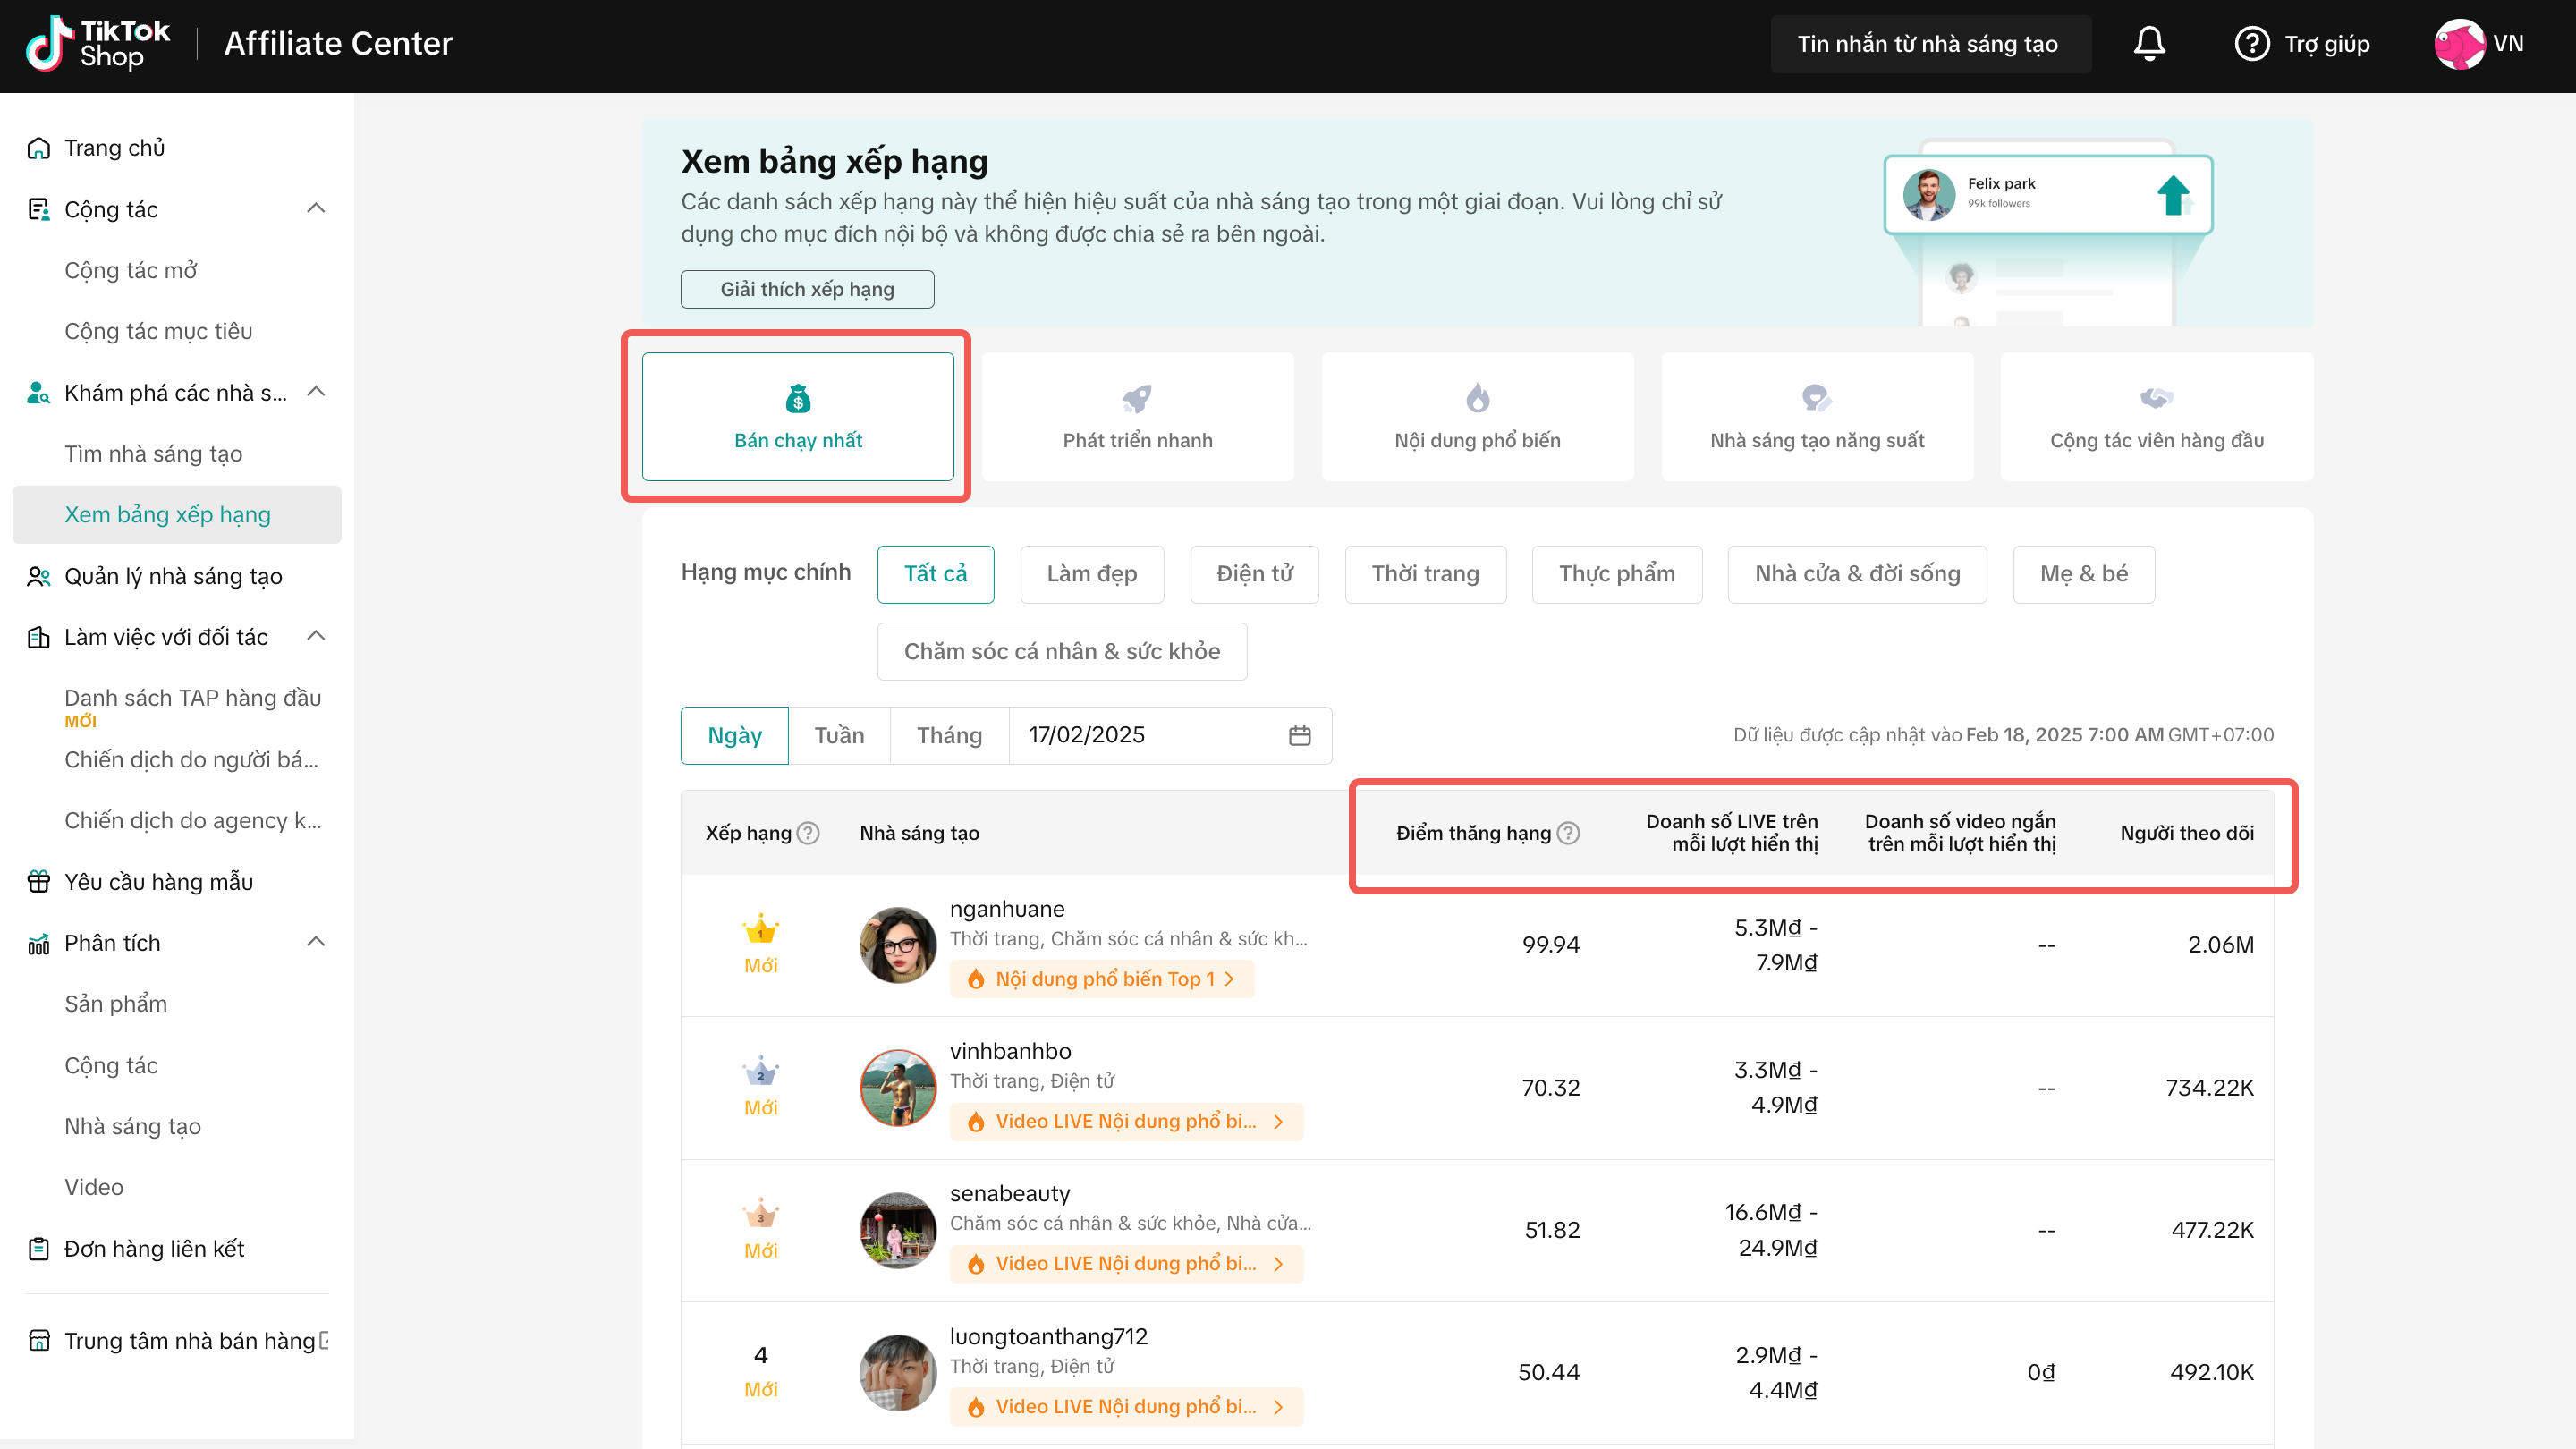Open the Trợ giúp help icon
This screenshot has width=2576, height=1449.
point(2252,44)
